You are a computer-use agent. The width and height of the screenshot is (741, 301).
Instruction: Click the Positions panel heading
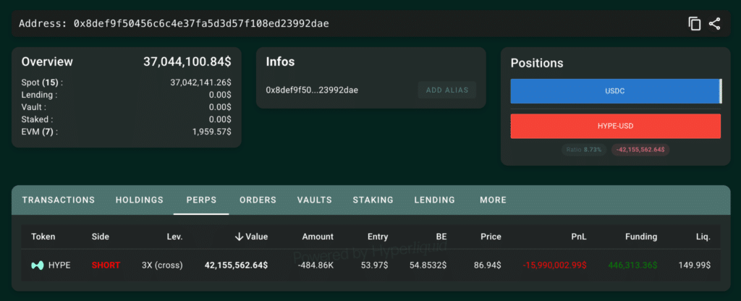point(537,64)
